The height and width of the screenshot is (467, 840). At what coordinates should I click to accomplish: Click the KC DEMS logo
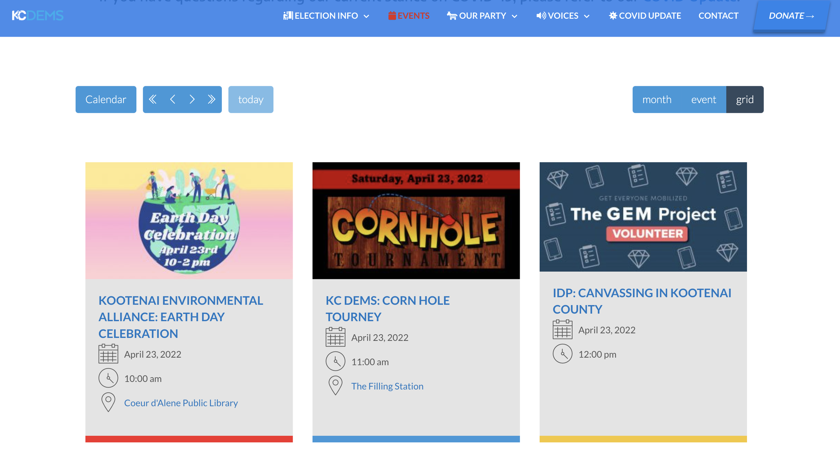click(x=38, y=15)
